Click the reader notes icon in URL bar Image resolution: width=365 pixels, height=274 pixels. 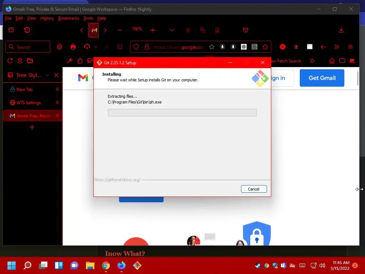point(255,47)
